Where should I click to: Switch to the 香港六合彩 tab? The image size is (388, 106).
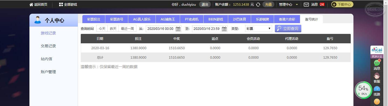click(287, 19)
